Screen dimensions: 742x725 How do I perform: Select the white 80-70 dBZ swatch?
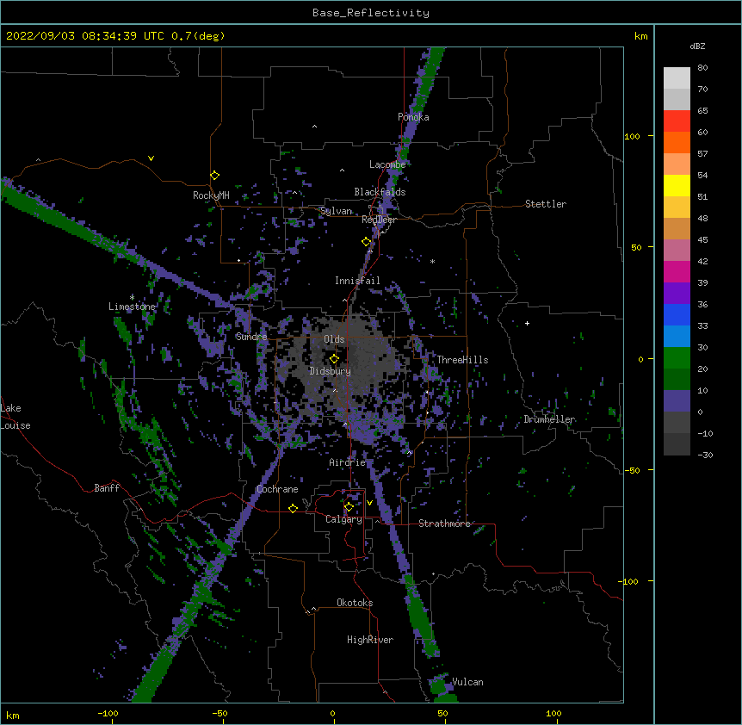[677, 78]
